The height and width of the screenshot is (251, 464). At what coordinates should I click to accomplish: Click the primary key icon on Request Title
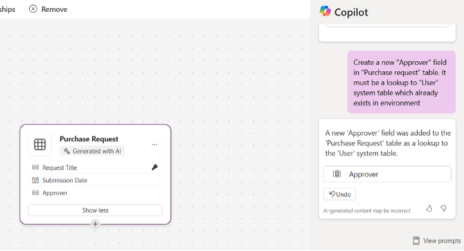pyautogui.click(x=155, y=167)
